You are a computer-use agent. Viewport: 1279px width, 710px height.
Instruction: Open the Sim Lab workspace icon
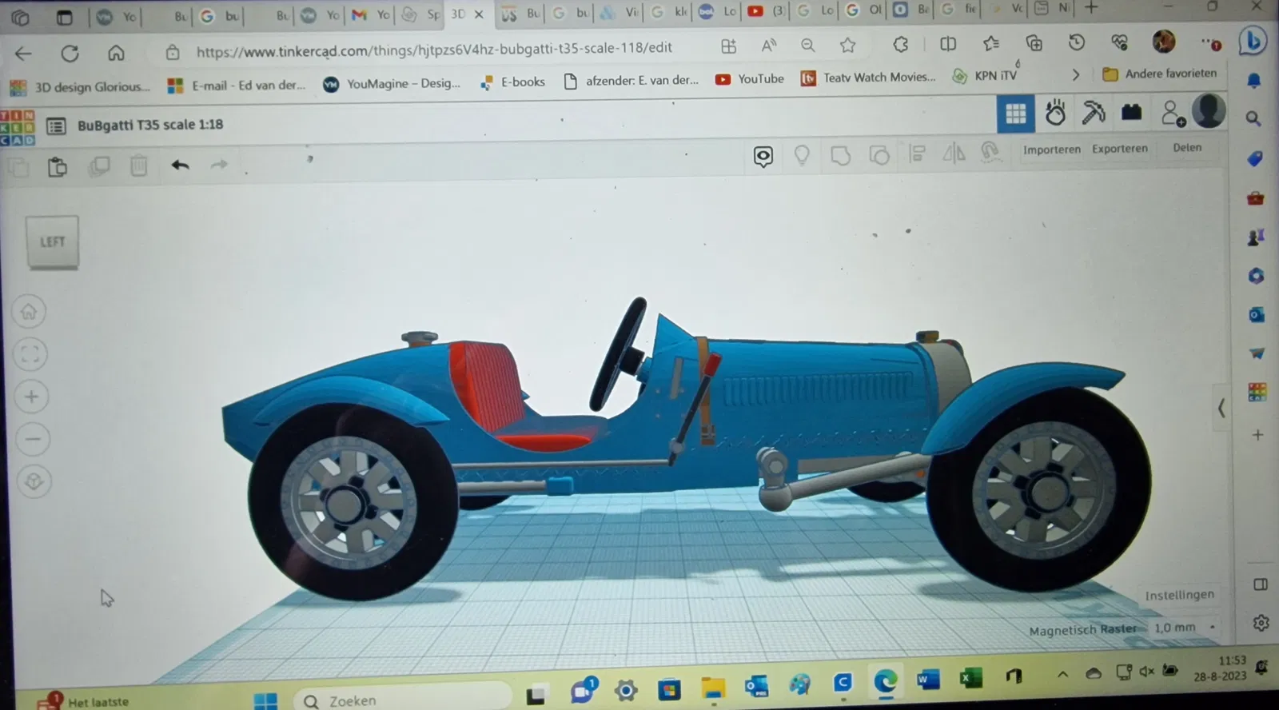pyautogui.click(x=1055, y=113)
